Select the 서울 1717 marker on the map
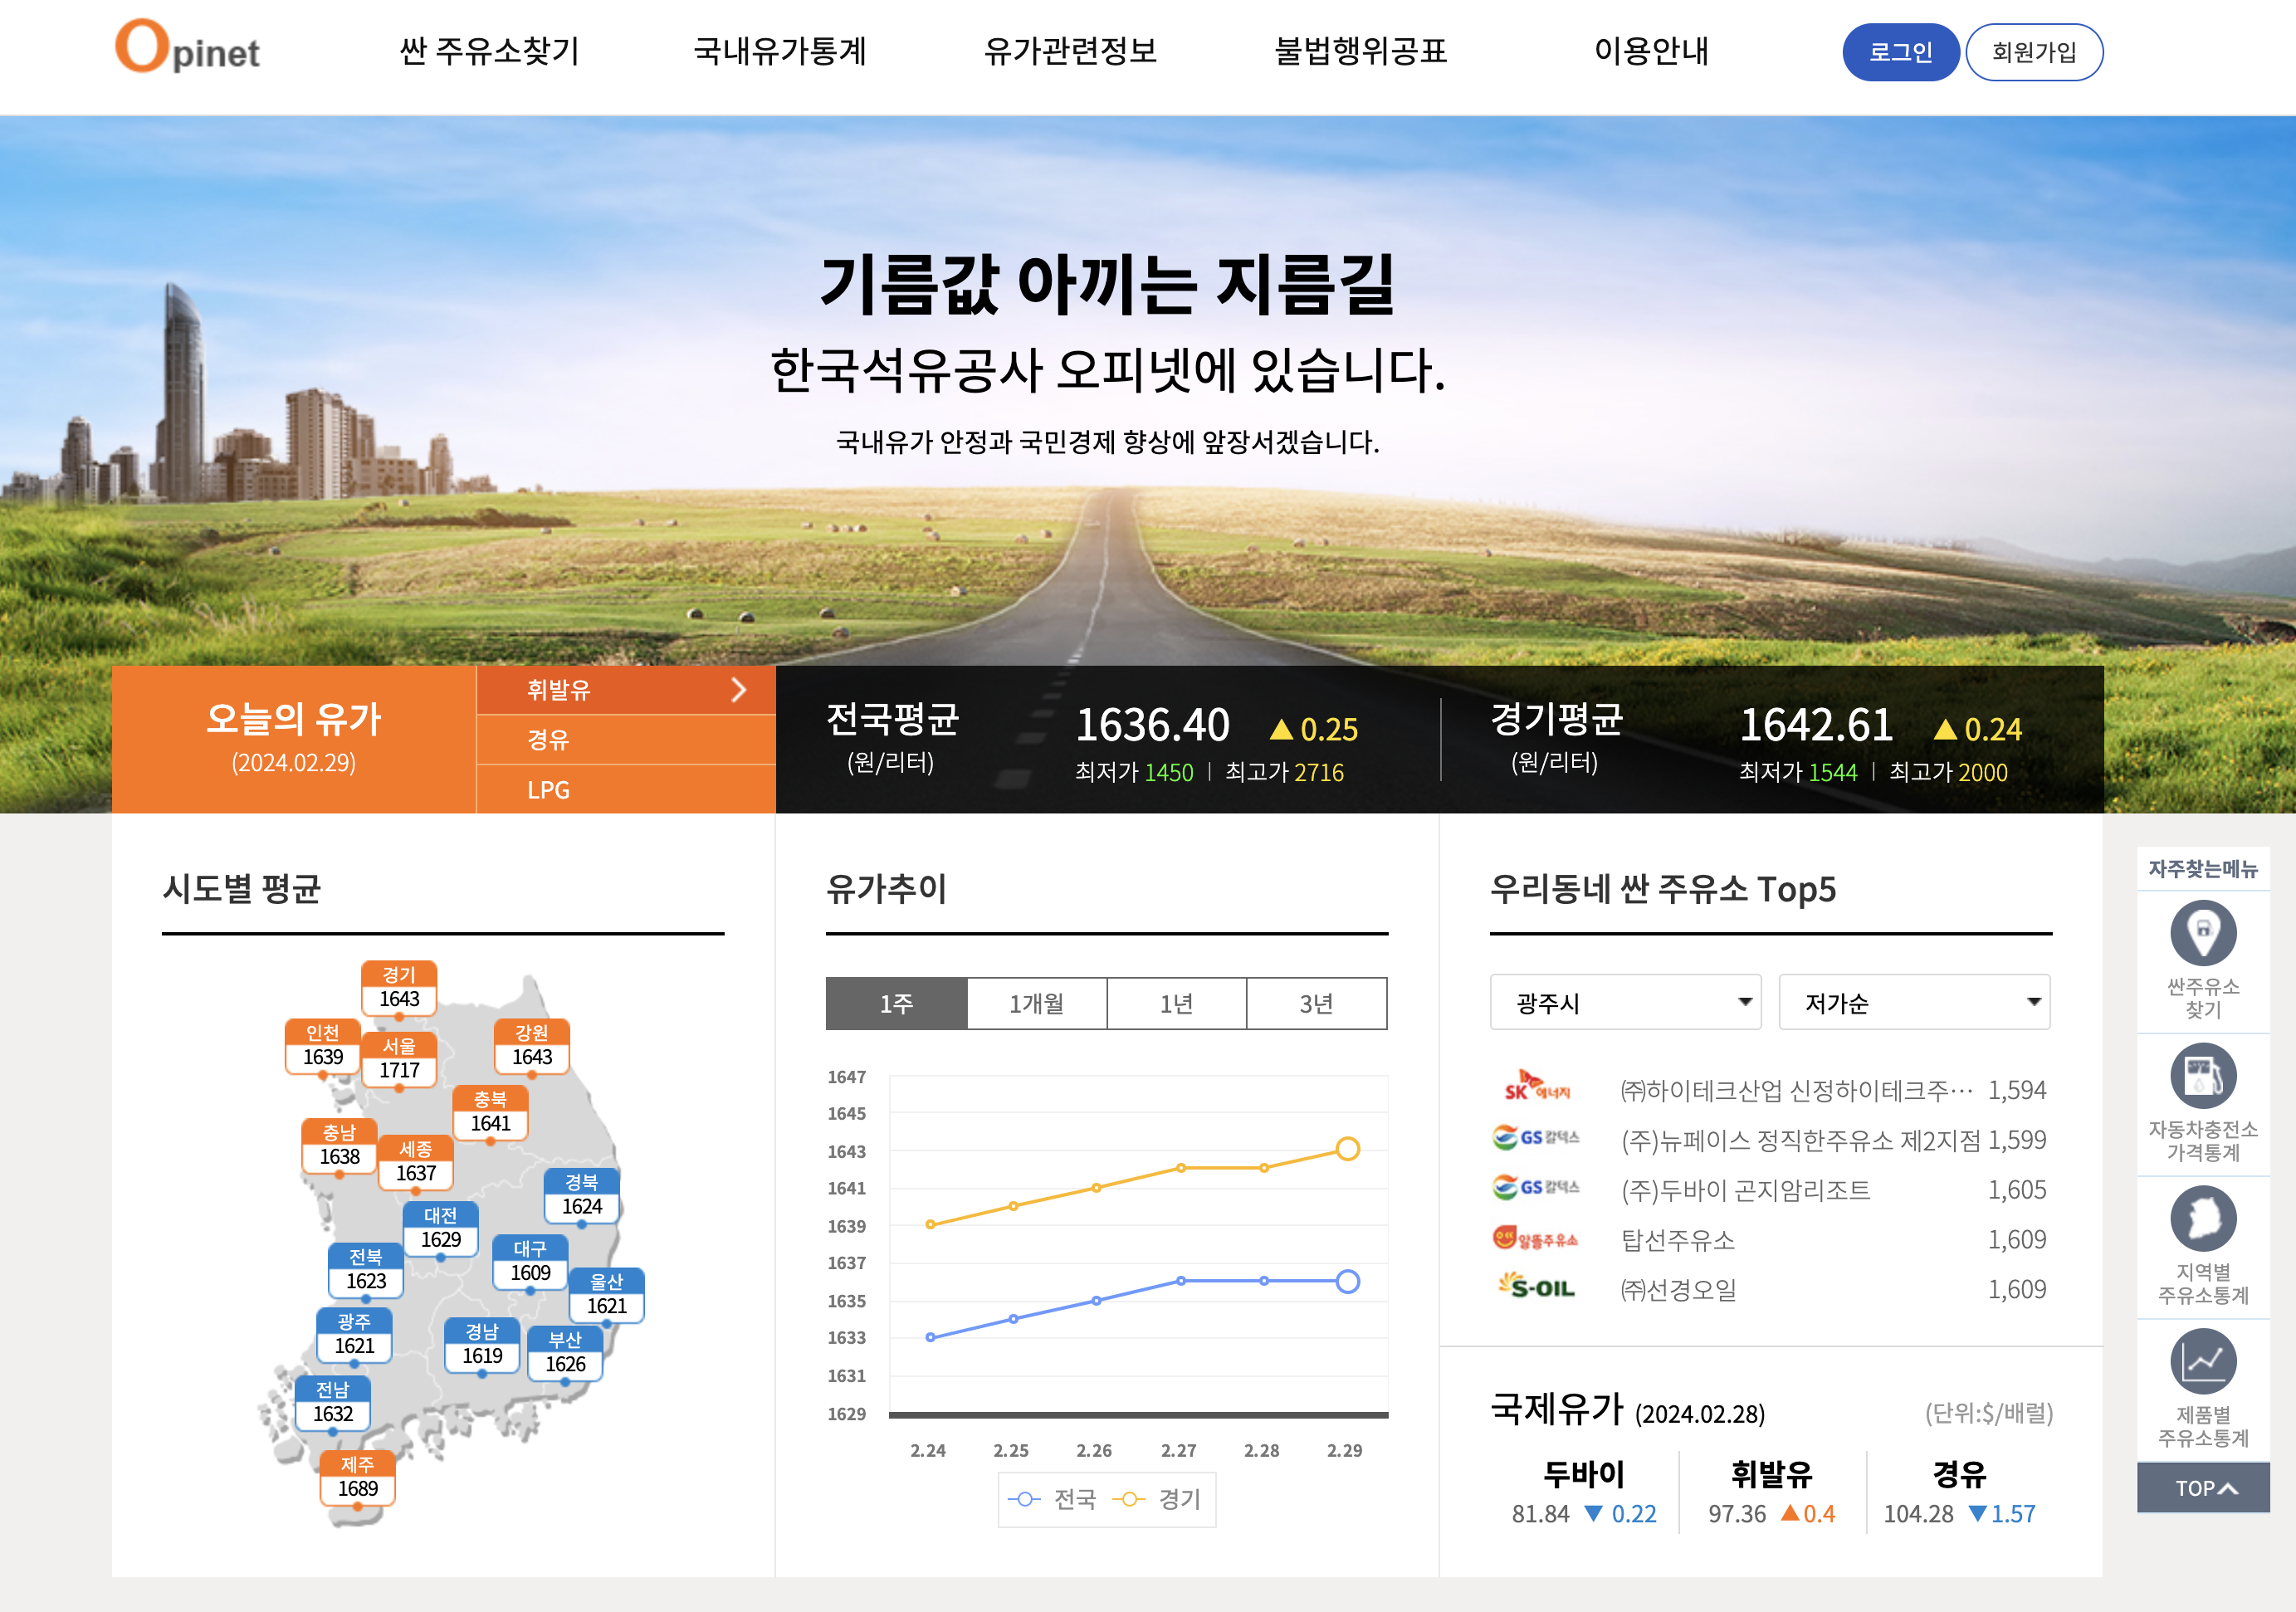The height and width of the screenshot is (1612, 2296). pyautogui.click(x=399, y=1060)
